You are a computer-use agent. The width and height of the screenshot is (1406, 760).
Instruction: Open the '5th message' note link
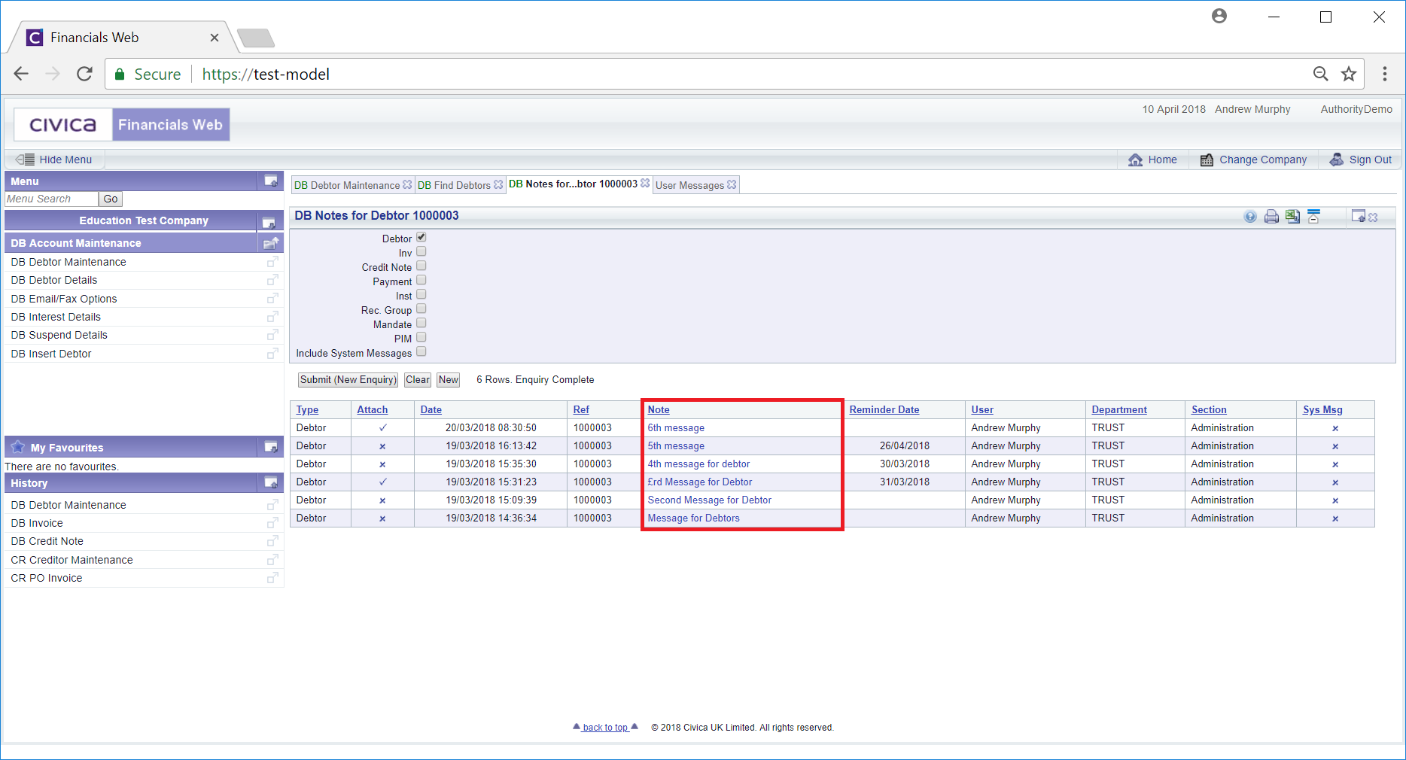click(676, 445)
